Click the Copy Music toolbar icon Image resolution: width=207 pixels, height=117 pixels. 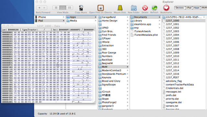[x=81, y=8]
